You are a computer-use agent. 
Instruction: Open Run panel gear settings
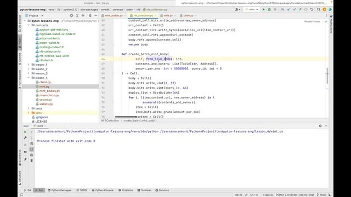pos(320,126)
